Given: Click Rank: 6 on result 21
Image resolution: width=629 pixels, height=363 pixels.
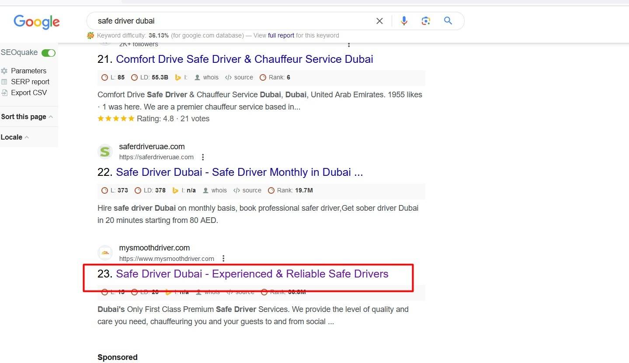Looking at the screenshot, I should tap(275, 77).
